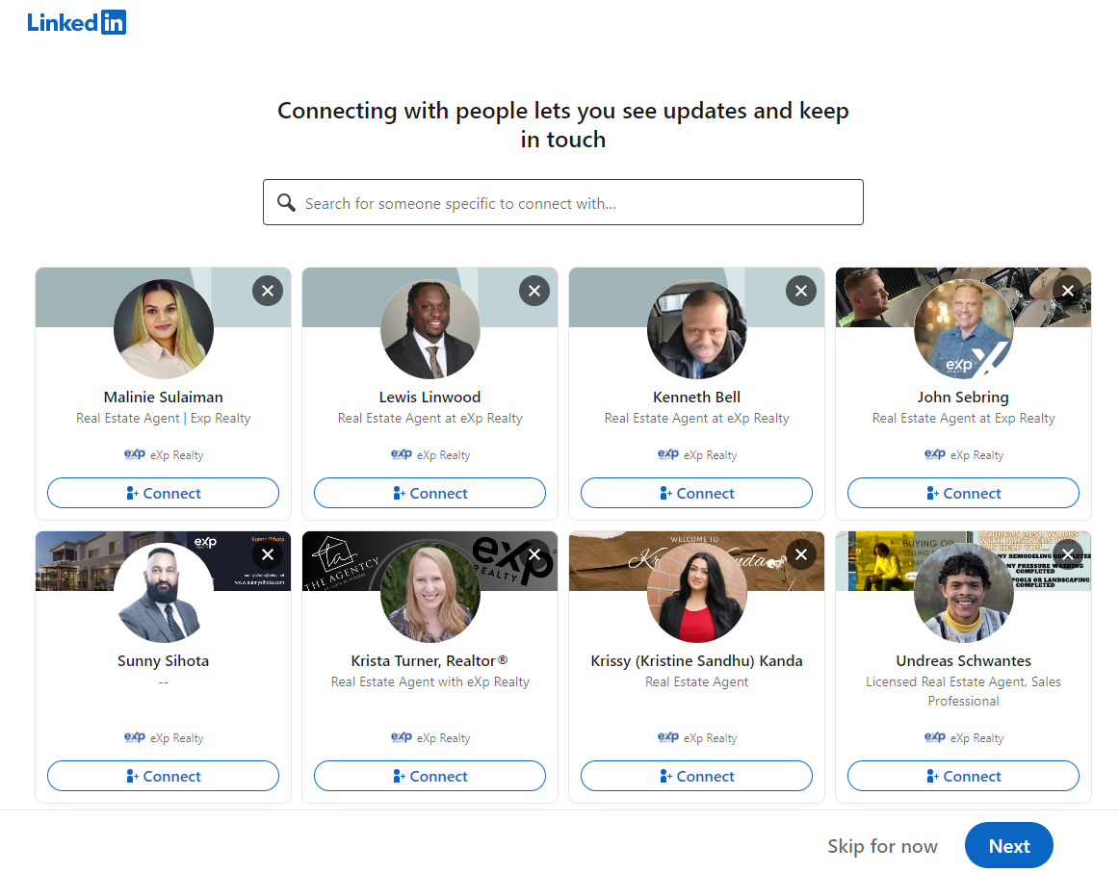
Task: Dismiss Undreas Schwantes's suggestion card
Action: click(x=1068, y=554)
